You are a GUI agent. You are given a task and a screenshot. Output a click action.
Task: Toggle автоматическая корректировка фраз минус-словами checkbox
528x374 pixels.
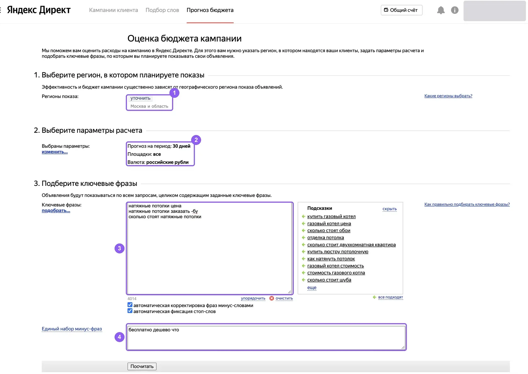pos(130,305)
